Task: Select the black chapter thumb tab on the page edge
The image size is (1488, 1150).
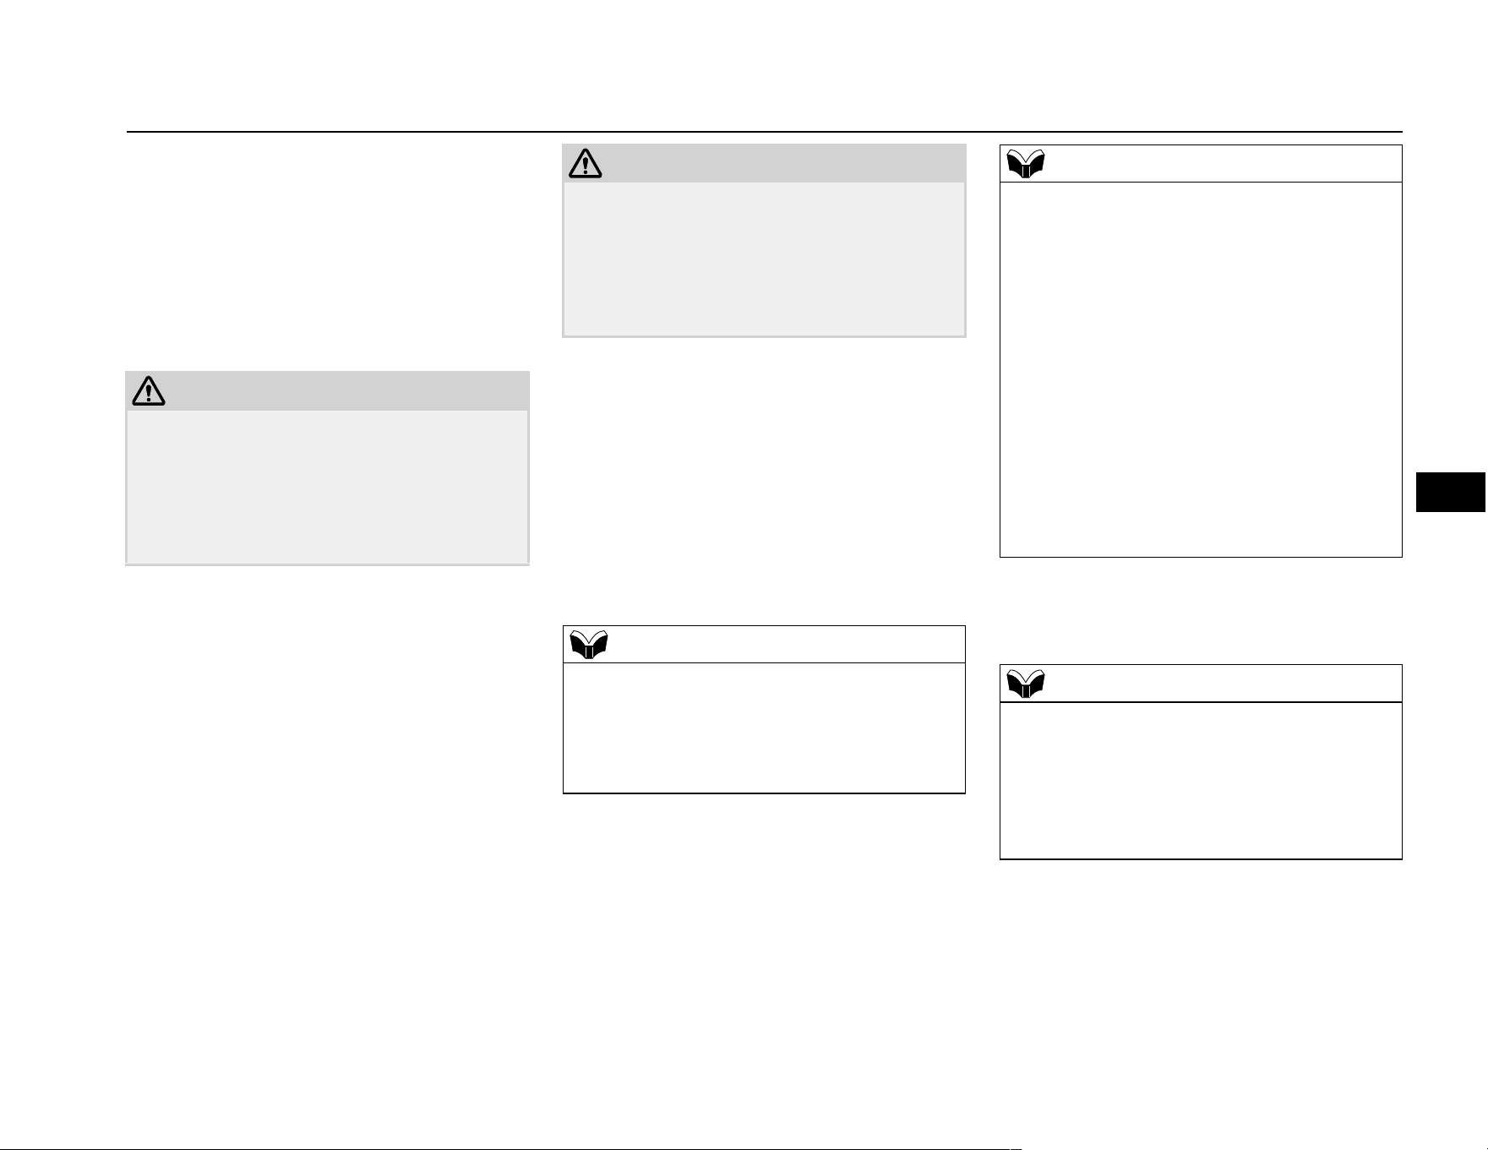Action: [x=1451, y=493]
